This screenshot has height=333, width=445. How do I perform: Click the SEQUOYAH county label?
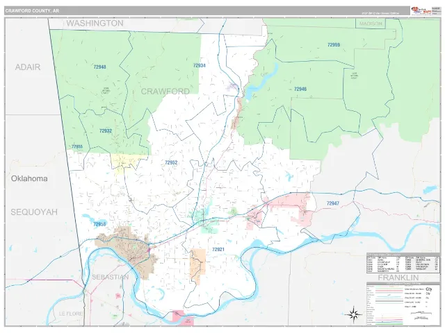(34, 212)
